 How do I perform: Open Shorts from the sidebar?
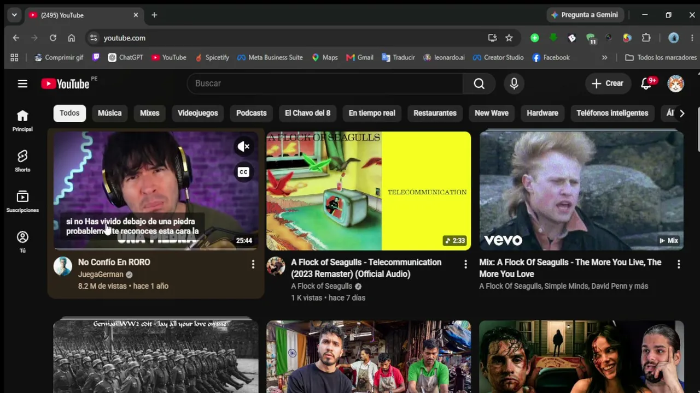coord(22,161)
